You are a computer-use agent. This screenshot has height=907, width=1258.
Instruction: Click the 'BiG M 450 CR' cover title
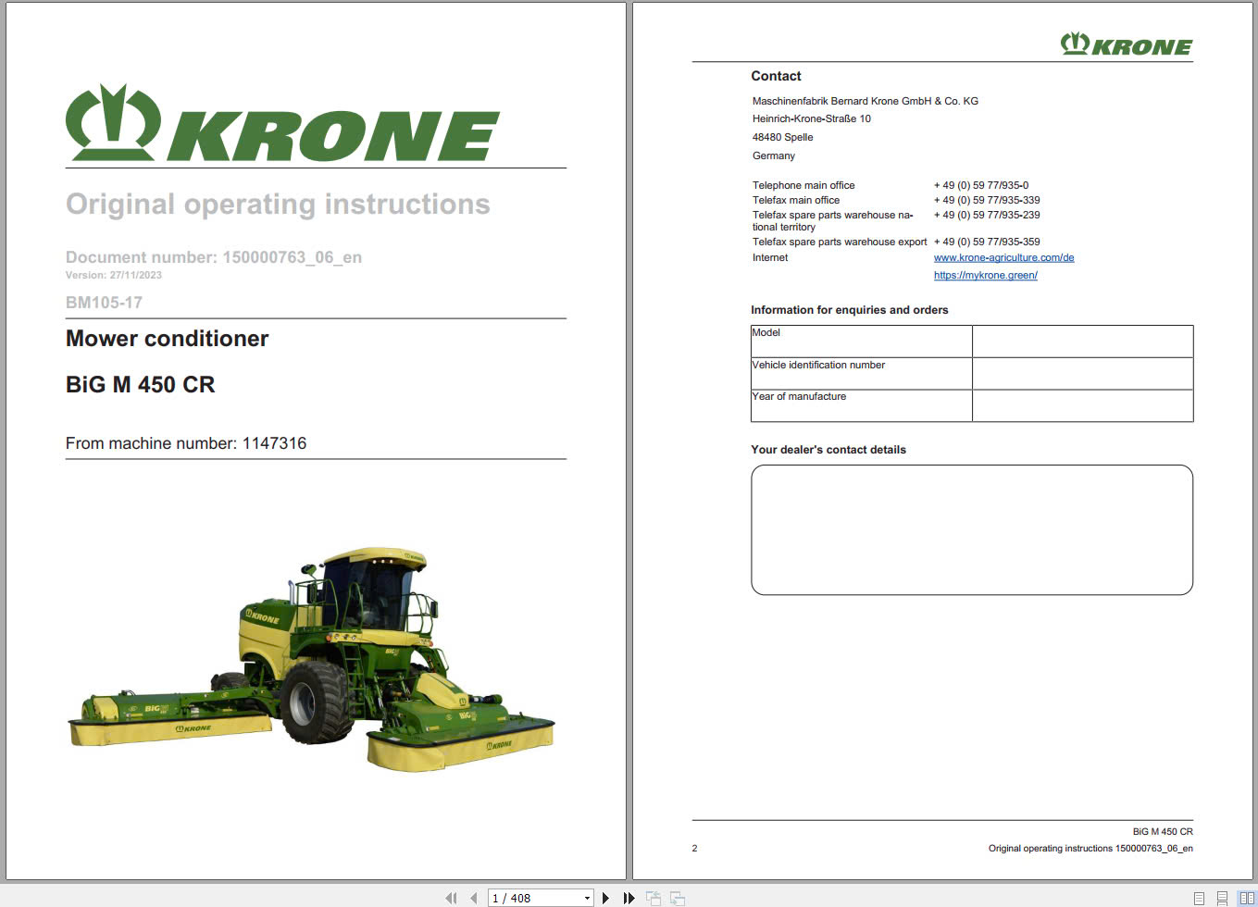click(x=141, y=384)
